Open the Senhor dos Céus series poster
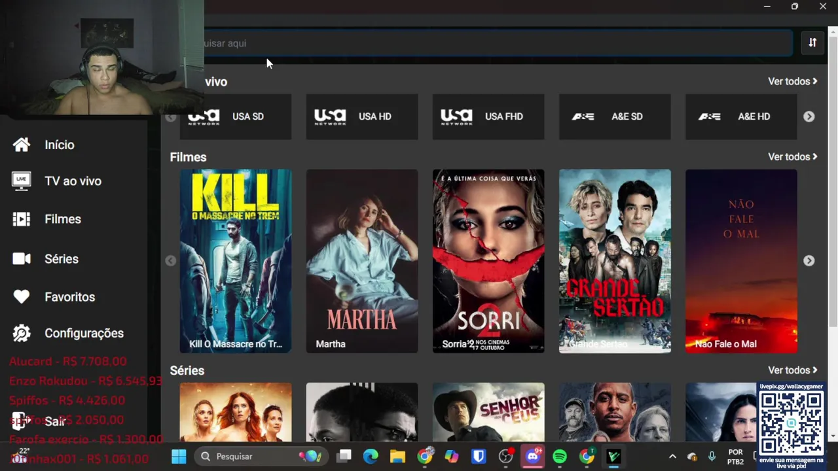 click(488, 412)
